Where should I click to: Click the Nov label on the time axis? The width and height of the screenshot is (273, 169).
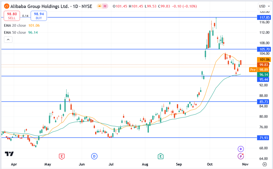click(x=245, y=164)
